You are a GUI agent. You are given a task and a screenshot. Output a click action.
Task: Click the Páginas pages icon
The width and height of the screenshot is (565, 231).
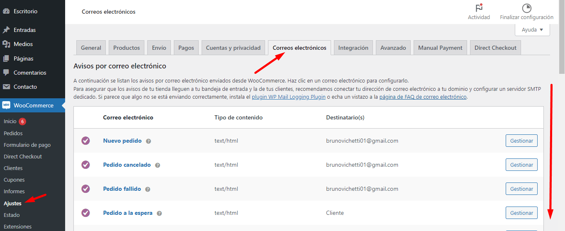pyautogui.click(x=6, y=58)
